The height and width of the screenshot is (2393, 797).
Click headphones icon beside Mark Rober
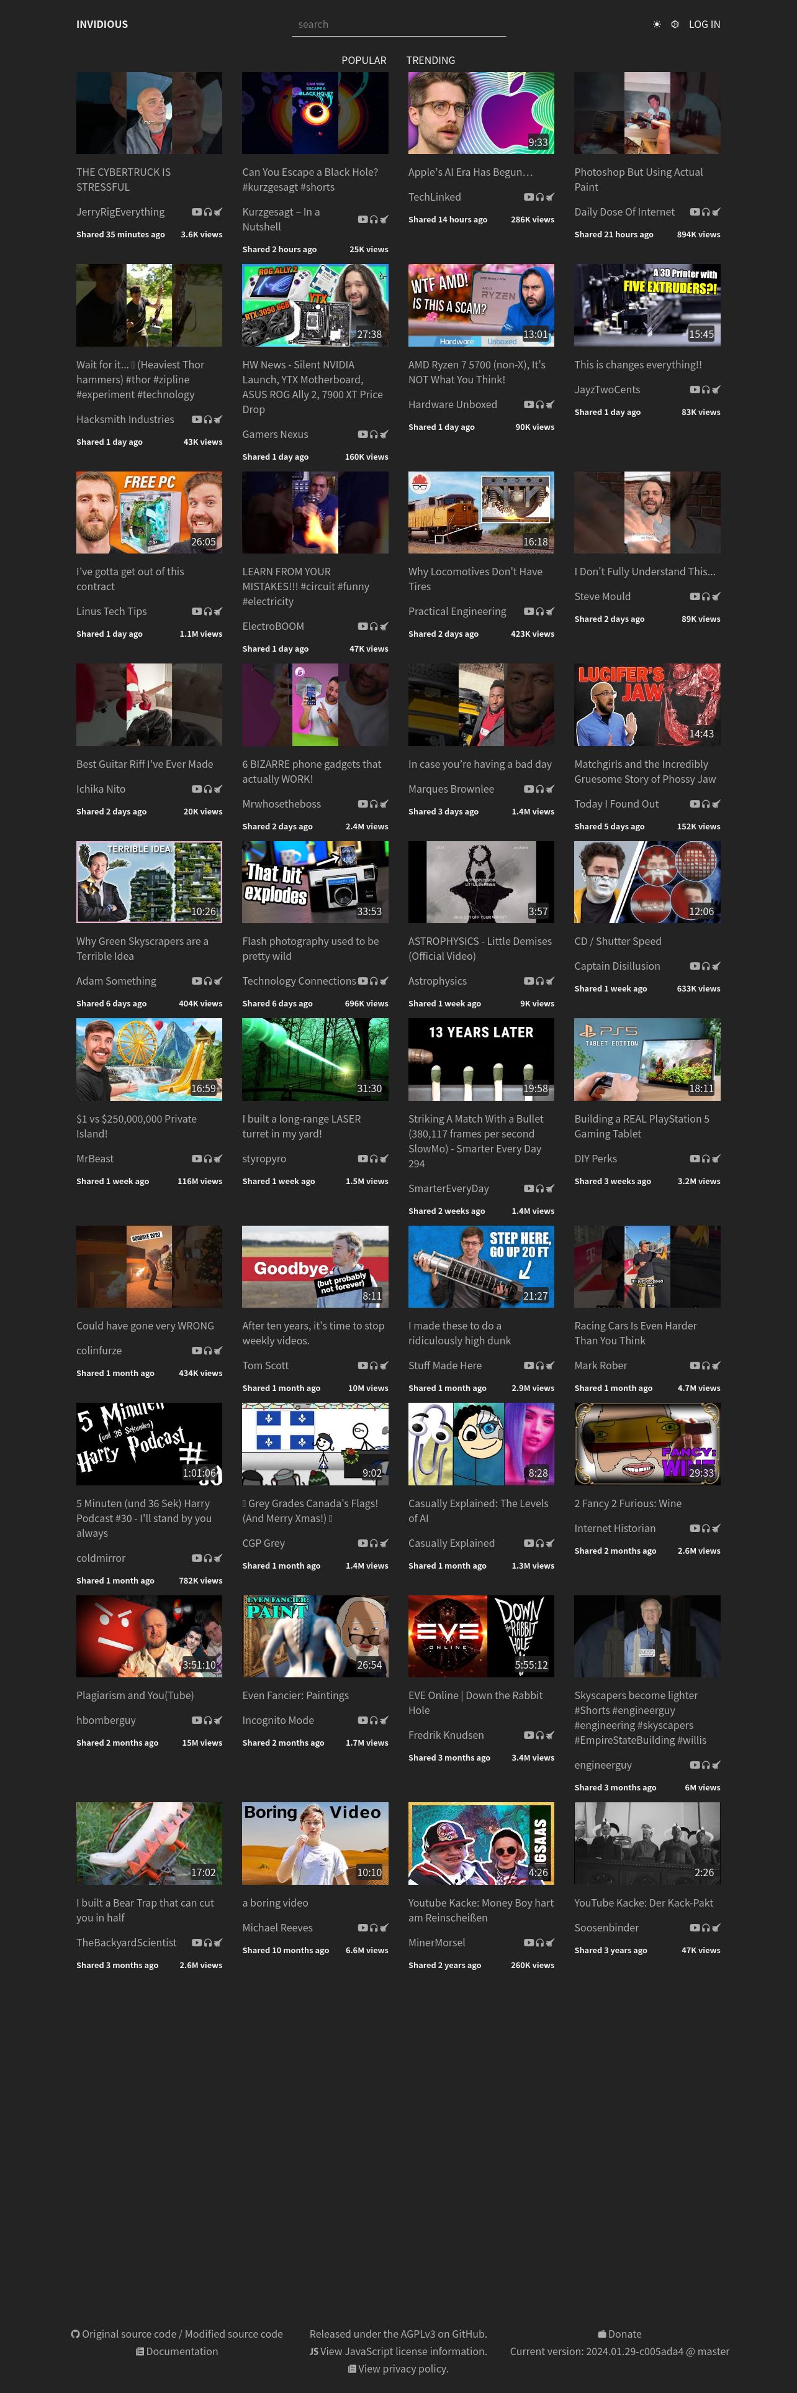point(706,1365)
